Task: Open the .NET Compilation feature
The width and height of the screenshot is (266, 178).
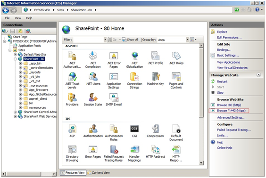Action: [x=93, y=60]
